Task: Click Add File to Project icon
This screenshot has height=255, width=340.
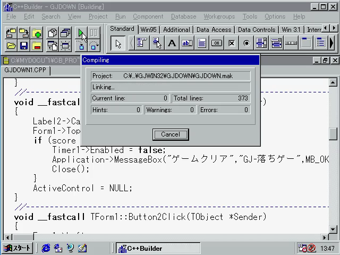Action: [37, 33]
